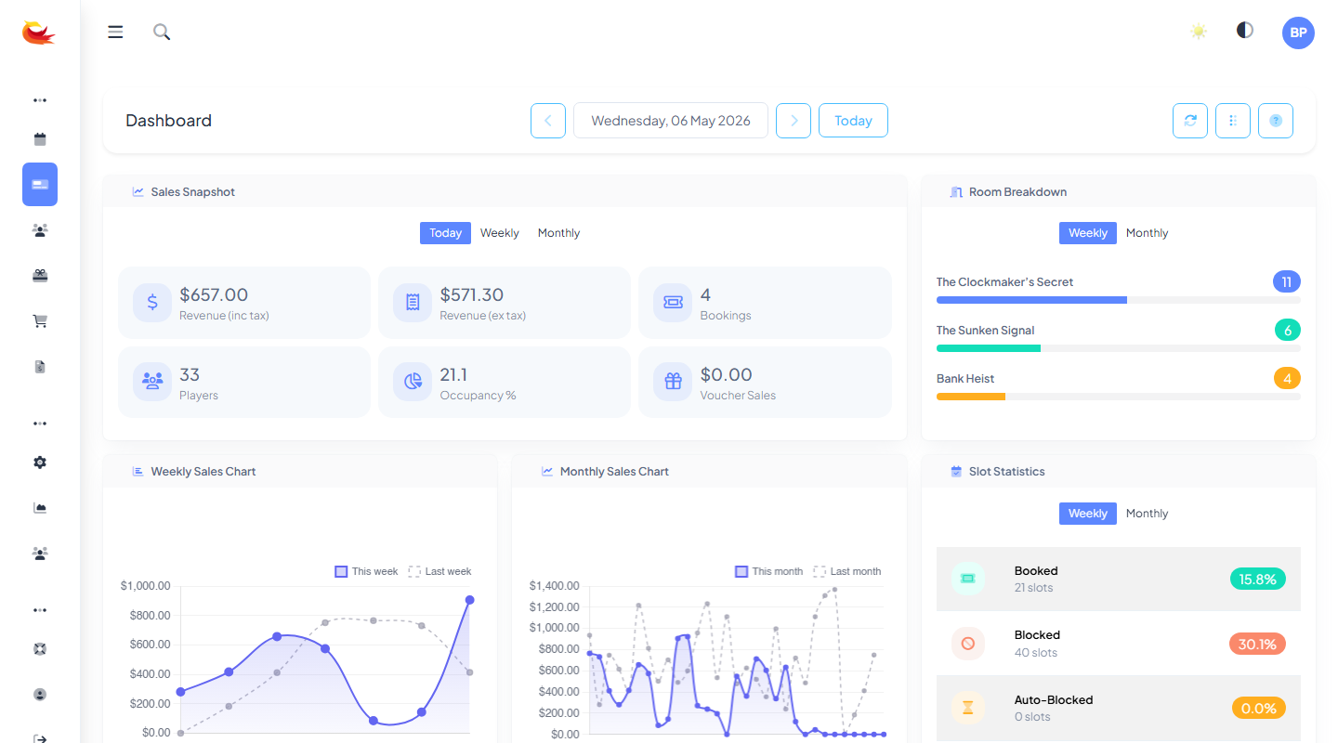
Task: Select Monthly tab in Room Breakdown
Action: (1147, 233)
